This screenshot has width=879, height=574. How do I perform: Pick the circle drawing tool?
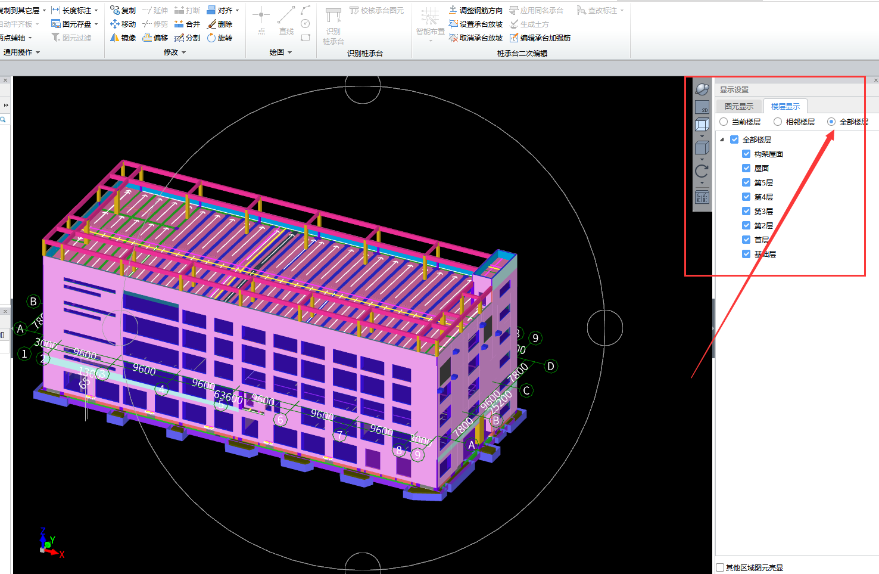pyautogui.click(x=306, y=24)
